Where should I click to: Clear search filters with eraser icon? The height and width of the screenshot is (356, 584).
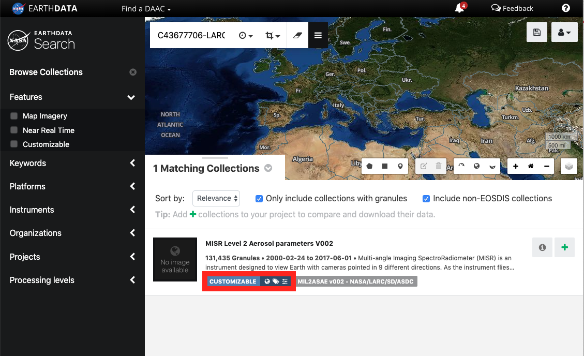click(x=297, y=35)
